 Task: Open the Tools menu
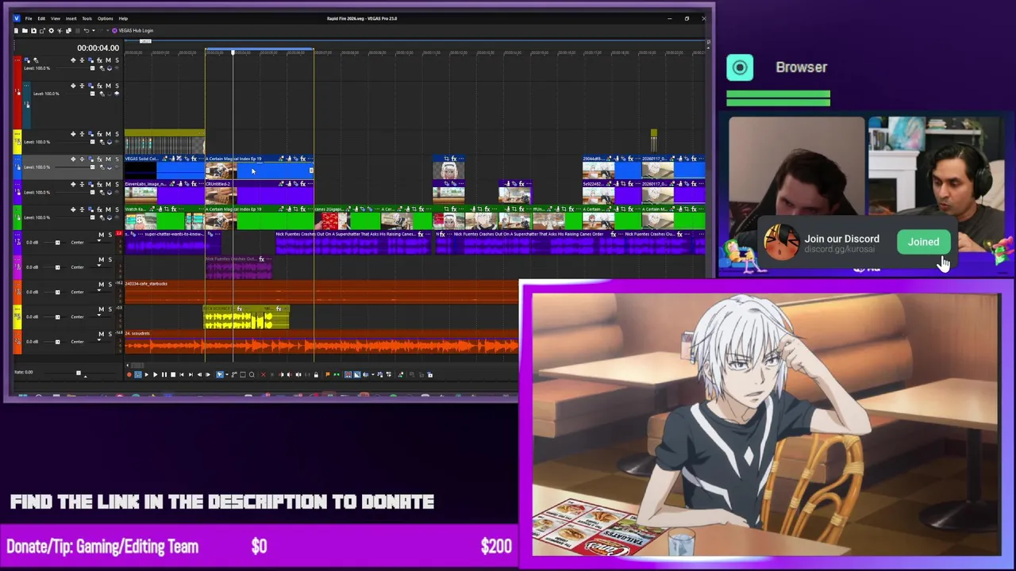point(87,18)
